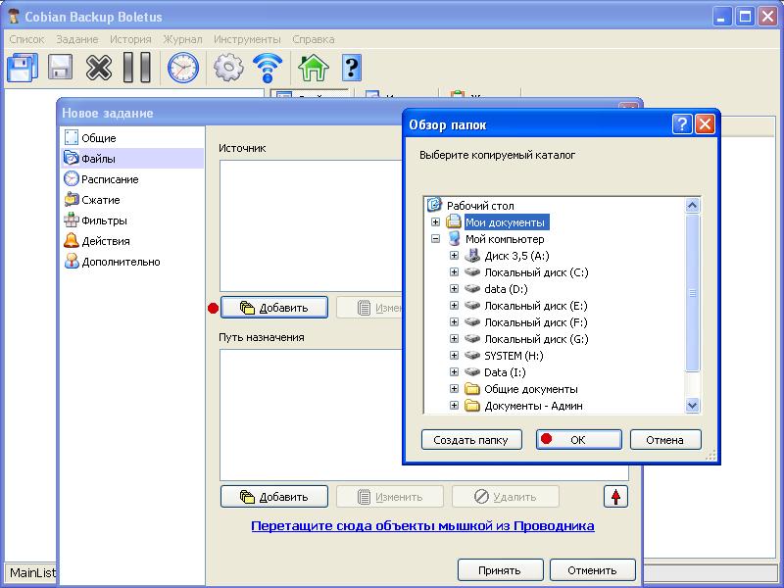
Task: Click the pause bars toolbar icon
Action: pos(137,67)
